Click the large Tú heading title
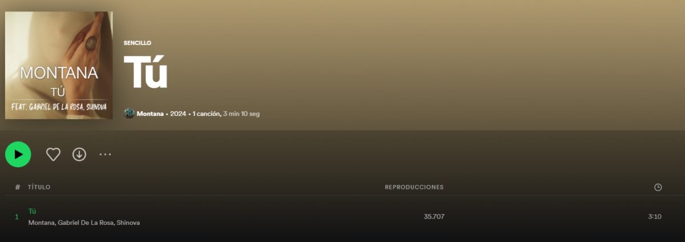 click(146, 72)
